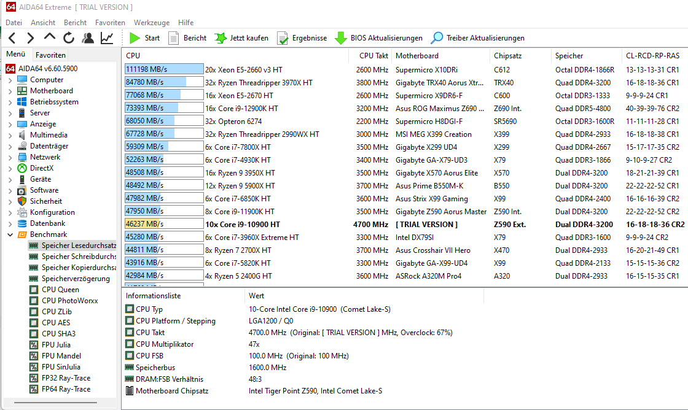Click the user/person icon in toolbar

click(88, 38)
